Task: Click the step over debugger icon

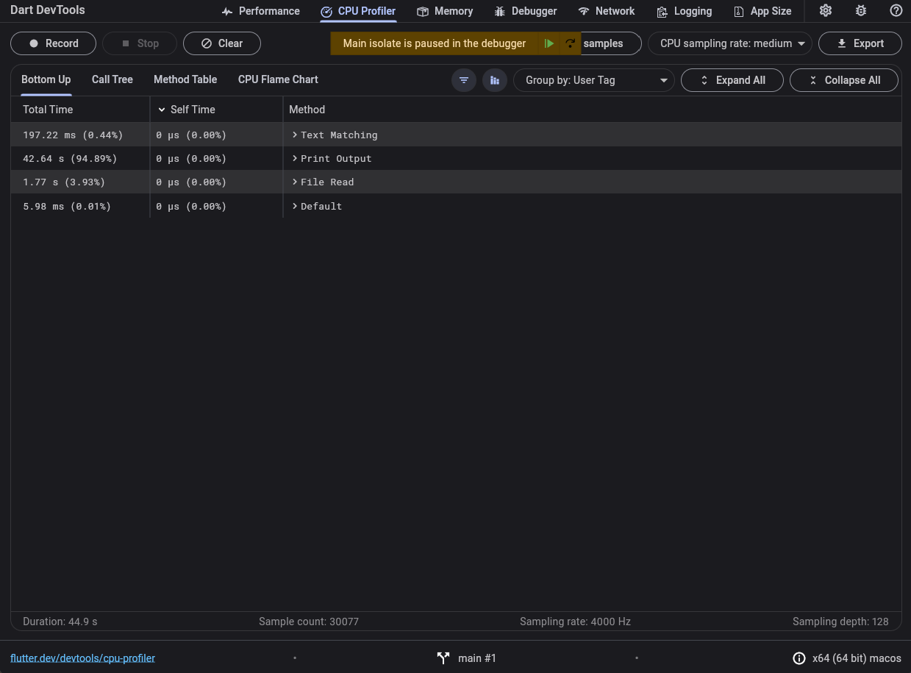Action: 570,43
